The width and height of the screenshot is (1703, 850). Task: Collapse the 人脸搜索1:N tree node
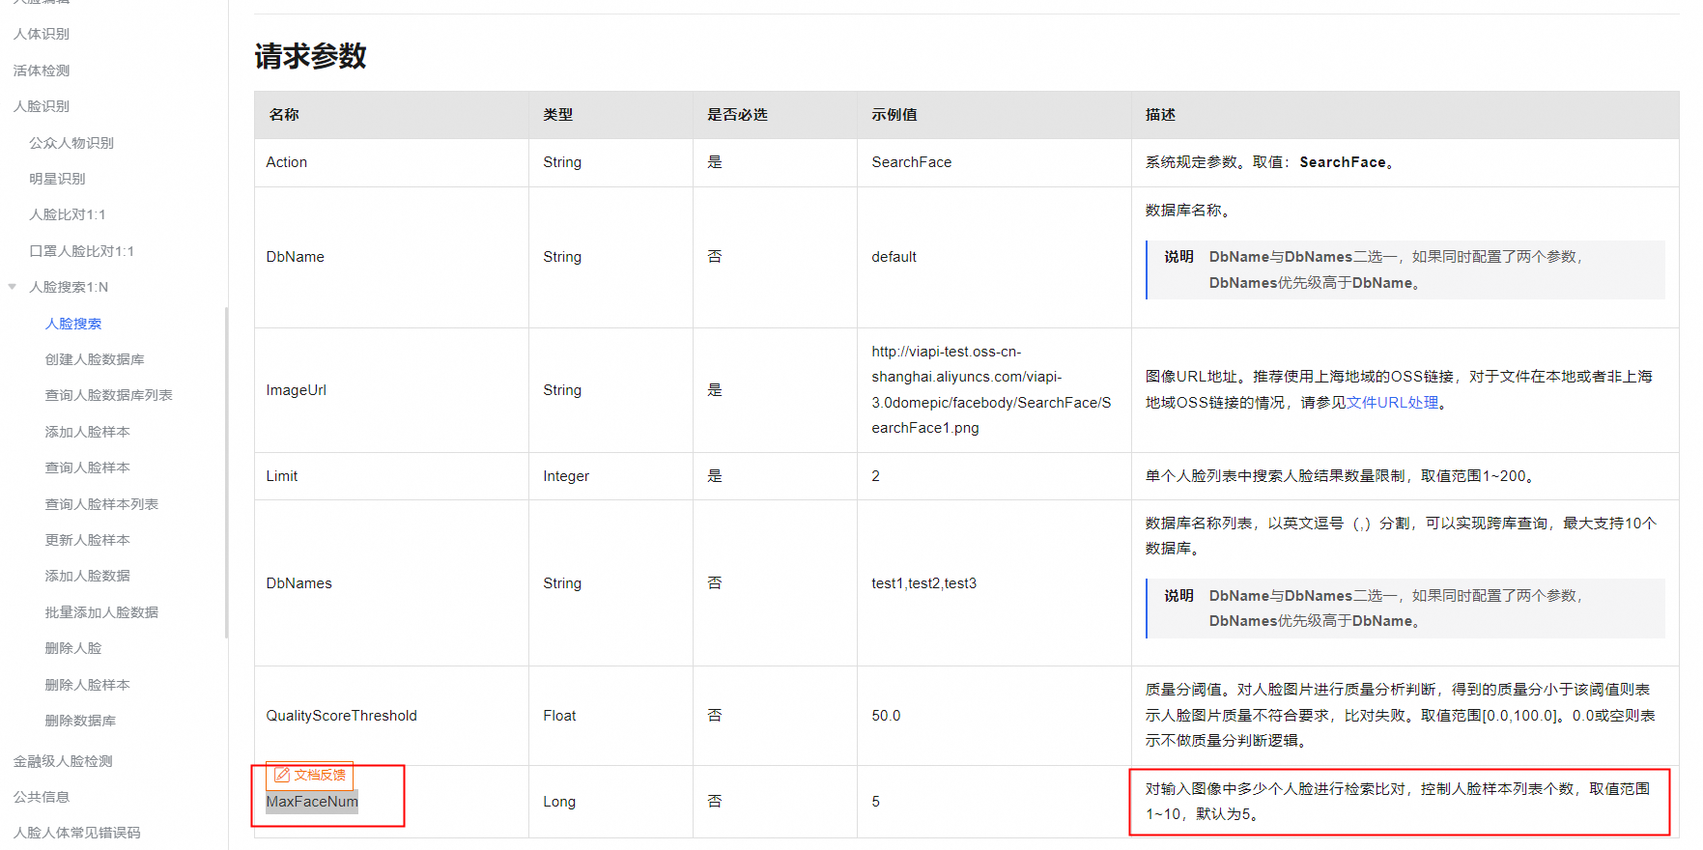tap(13, 287)
